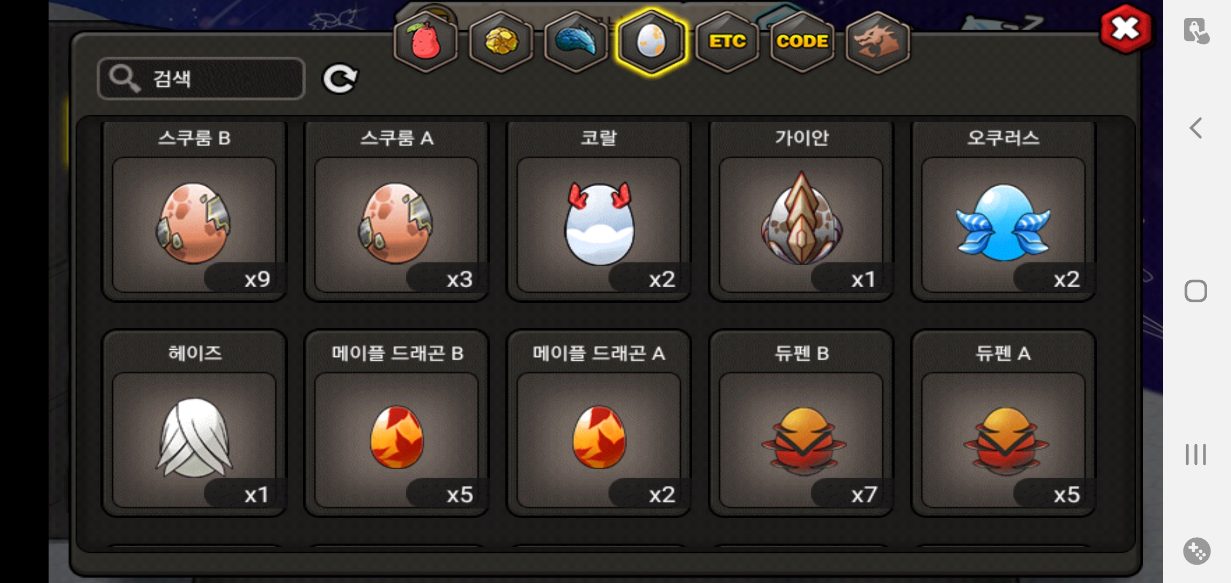Click the refresh arrow next to search

(x=340, y=79)
